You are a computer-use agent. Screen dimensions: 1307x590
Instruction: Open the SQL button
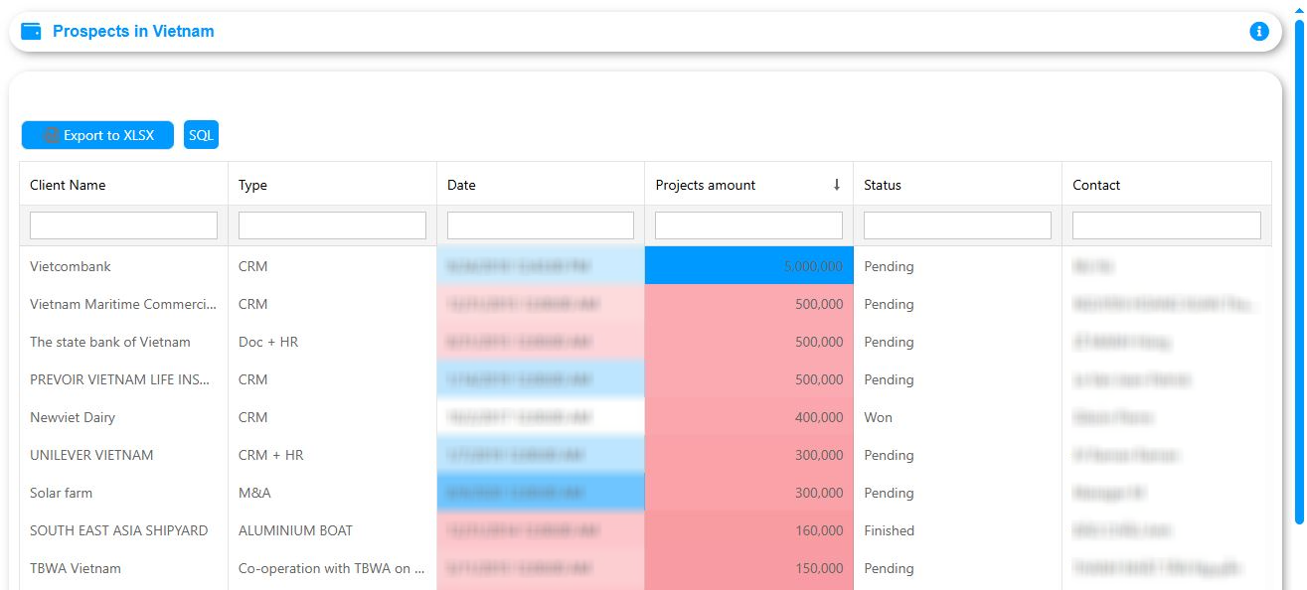click(x=201, y=135)
